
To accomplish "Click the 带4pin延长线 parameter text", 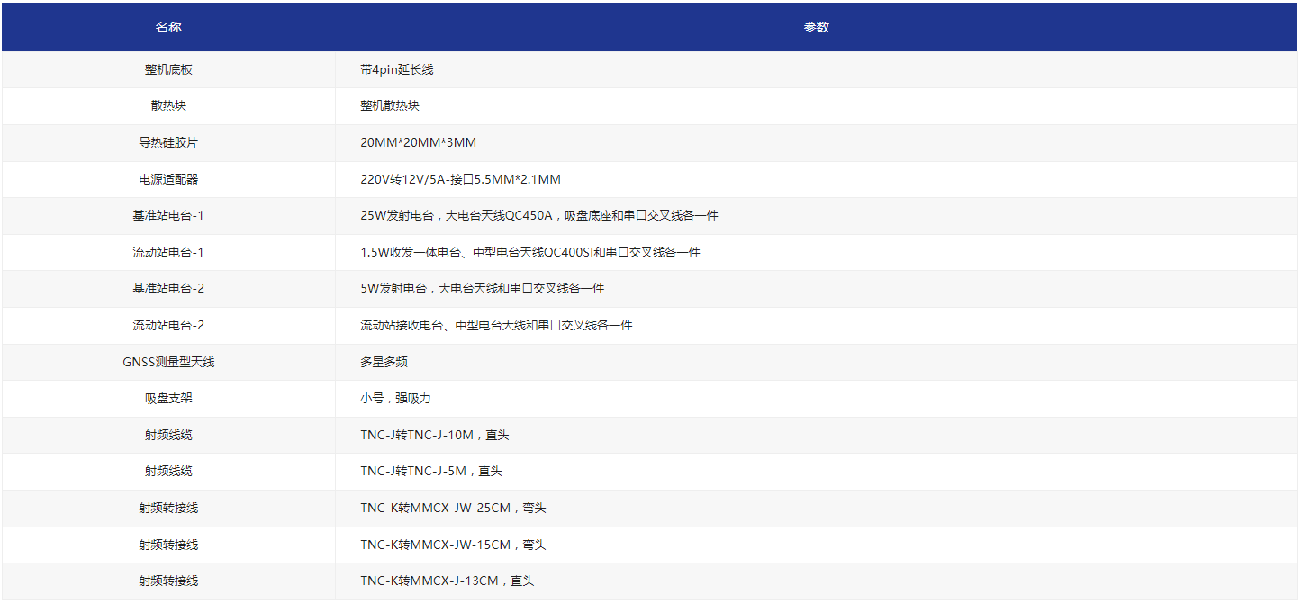I will (396, 69).
